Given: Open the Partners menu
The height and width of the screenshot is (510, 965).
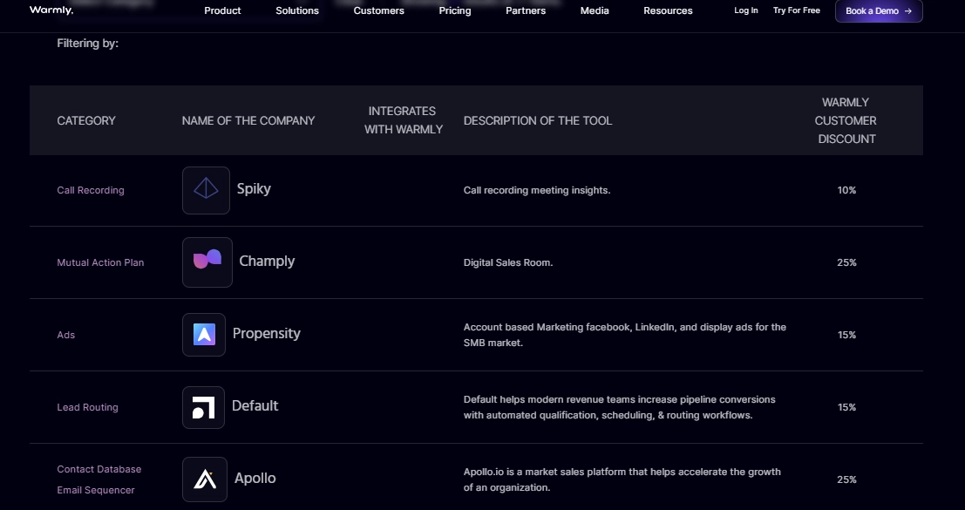Looking at the screenshot, I should click(526, 10).
